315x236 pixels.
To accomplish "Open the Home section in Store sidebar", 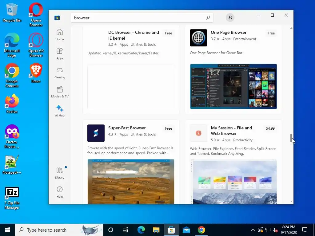I will (60, 35).
